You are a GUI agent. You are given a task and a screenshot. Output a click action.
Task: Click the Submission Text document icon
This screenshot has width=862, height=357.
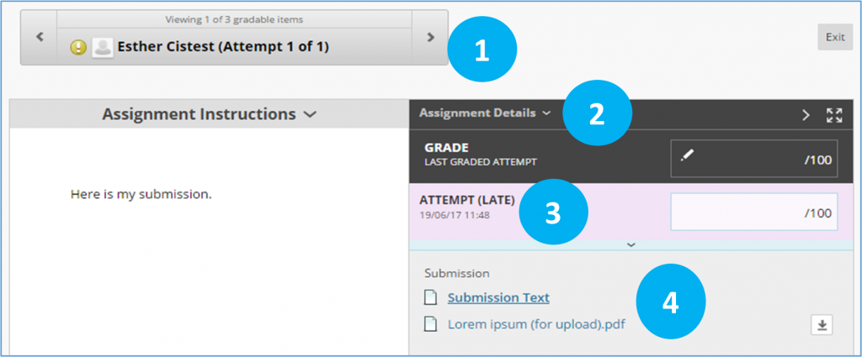[x=432, y=297]
